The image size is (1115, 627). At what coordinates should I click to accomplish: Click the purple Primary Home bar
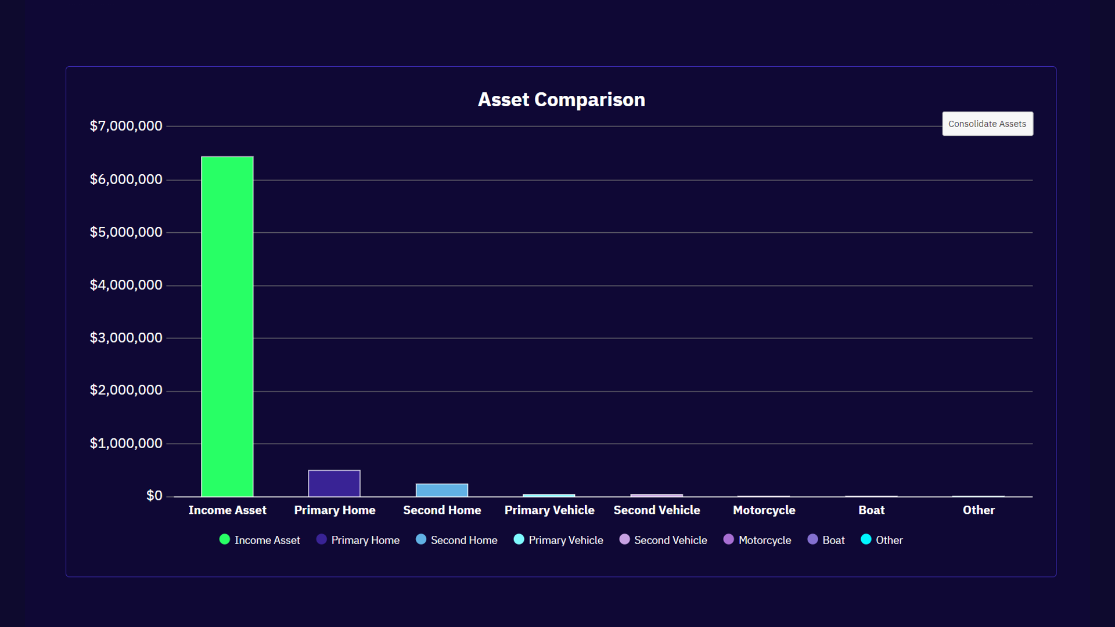point(334,484)
